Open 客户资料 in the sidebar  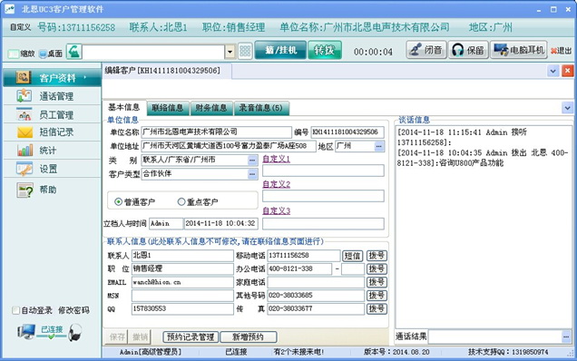pos(52,78)
